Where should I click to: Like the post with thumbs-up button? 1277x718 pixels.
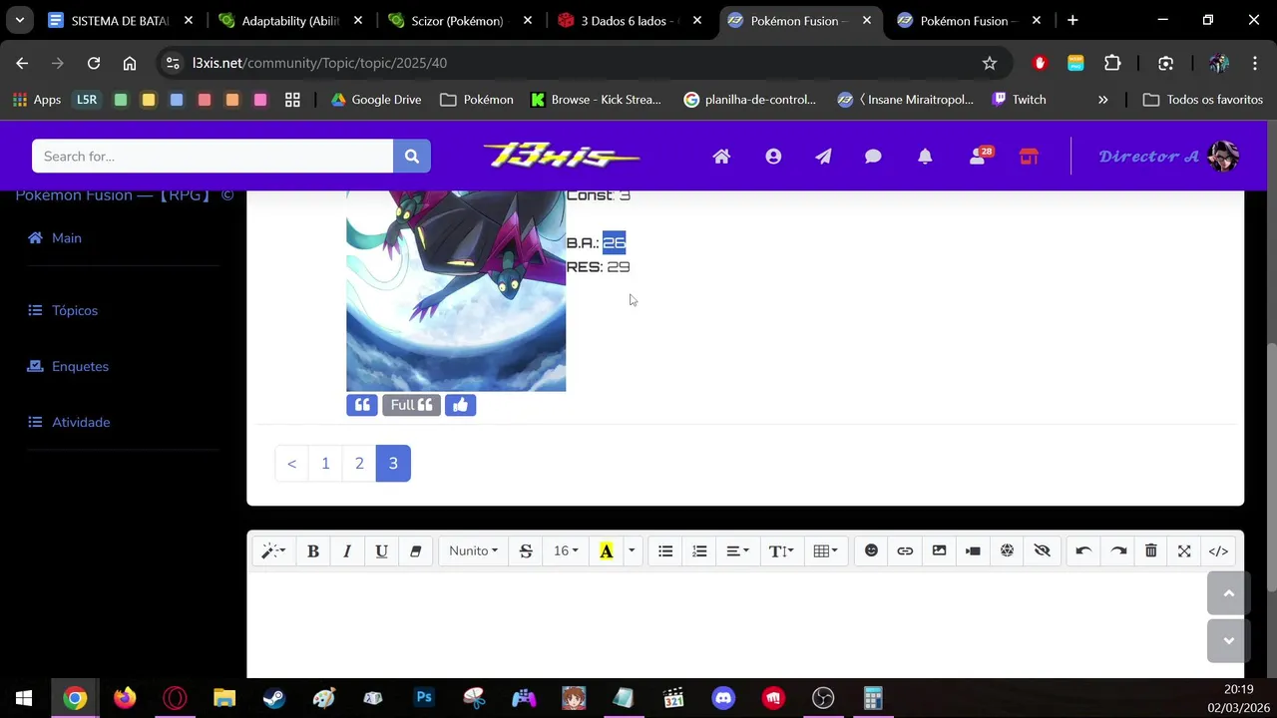[x=460, y=405]
